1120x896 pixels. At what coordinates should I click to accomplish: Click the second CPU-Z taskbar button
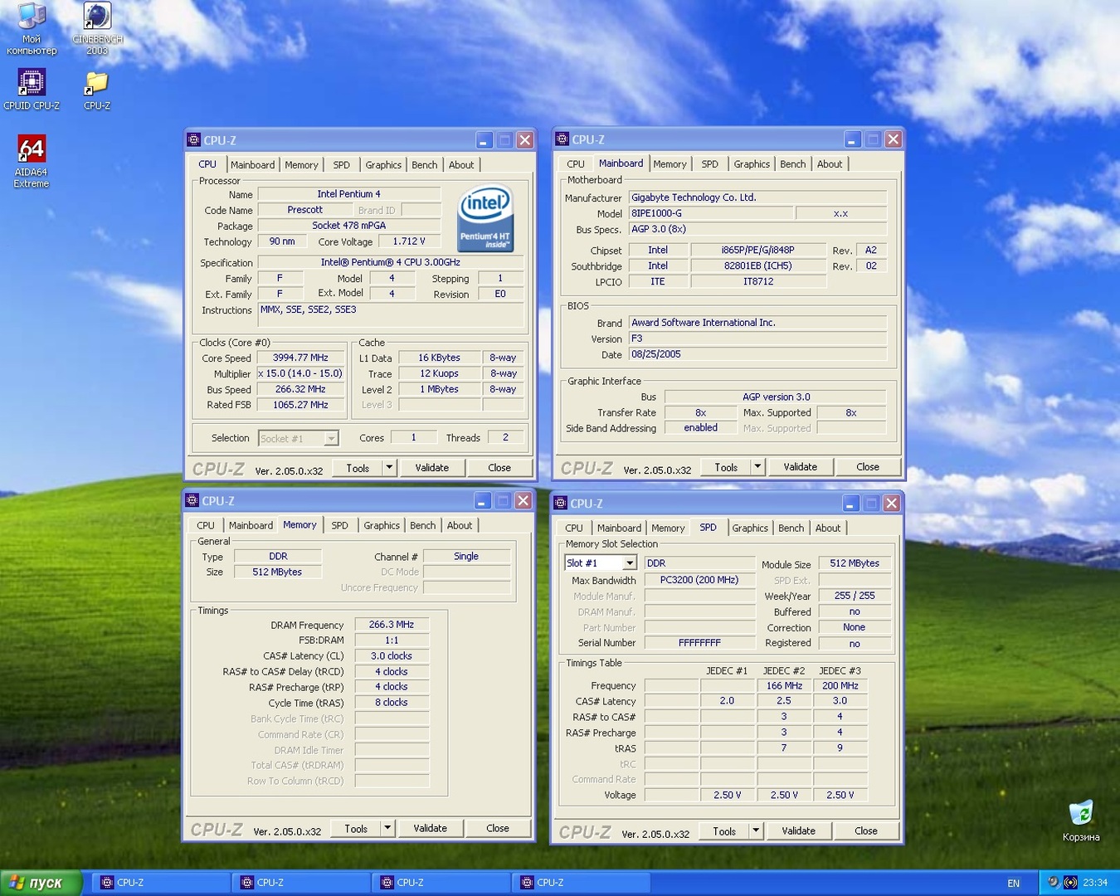[x=301, y=883]
